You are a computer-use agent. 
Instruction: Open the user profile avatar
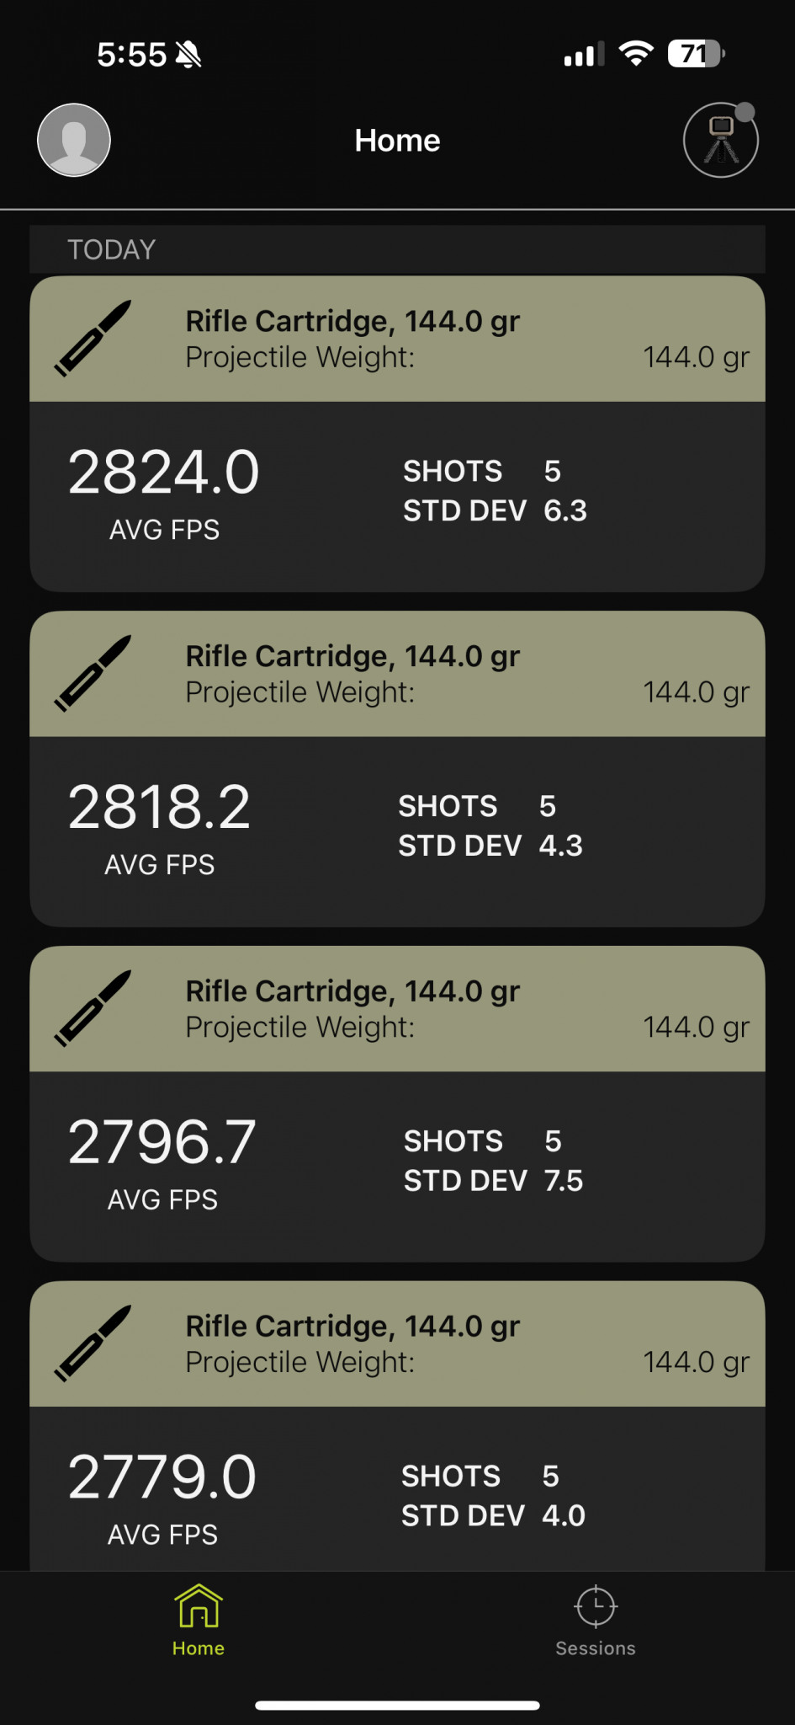pyautogui.click(x=74, y=140)
